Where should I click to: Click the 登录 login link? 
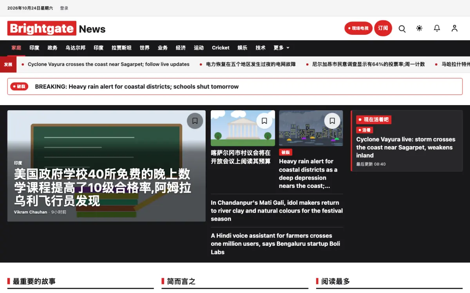coord(64,8)
